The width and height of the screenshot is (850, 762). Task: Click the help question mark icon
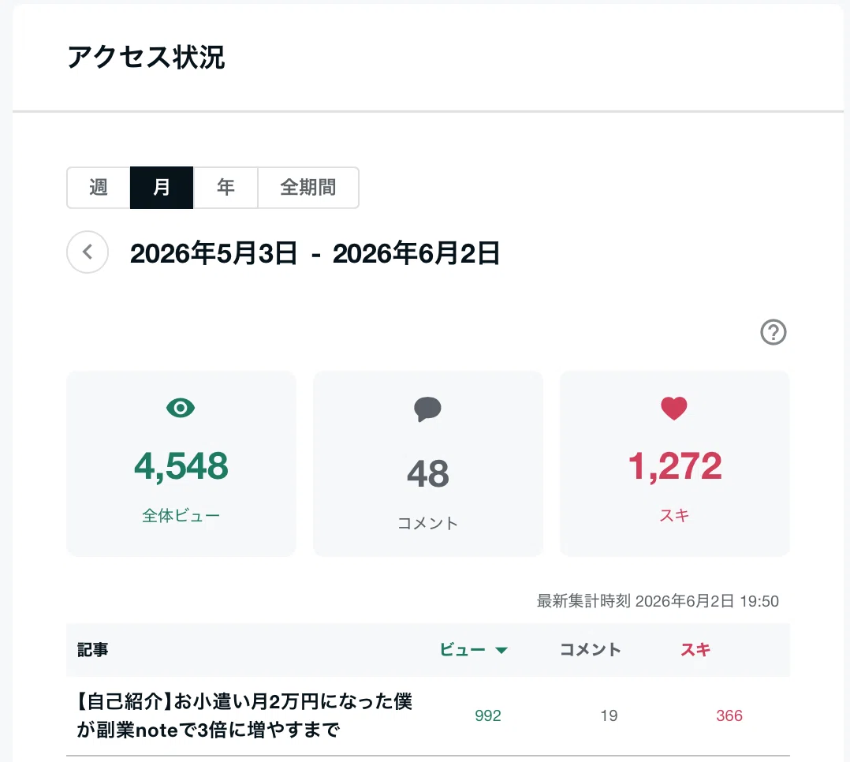[773, 332]
